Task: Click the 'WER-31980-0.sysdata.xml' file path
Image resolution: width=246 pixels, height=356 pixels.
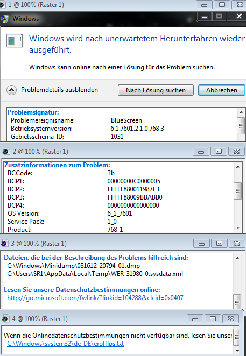Action: [x=95, y=274]
